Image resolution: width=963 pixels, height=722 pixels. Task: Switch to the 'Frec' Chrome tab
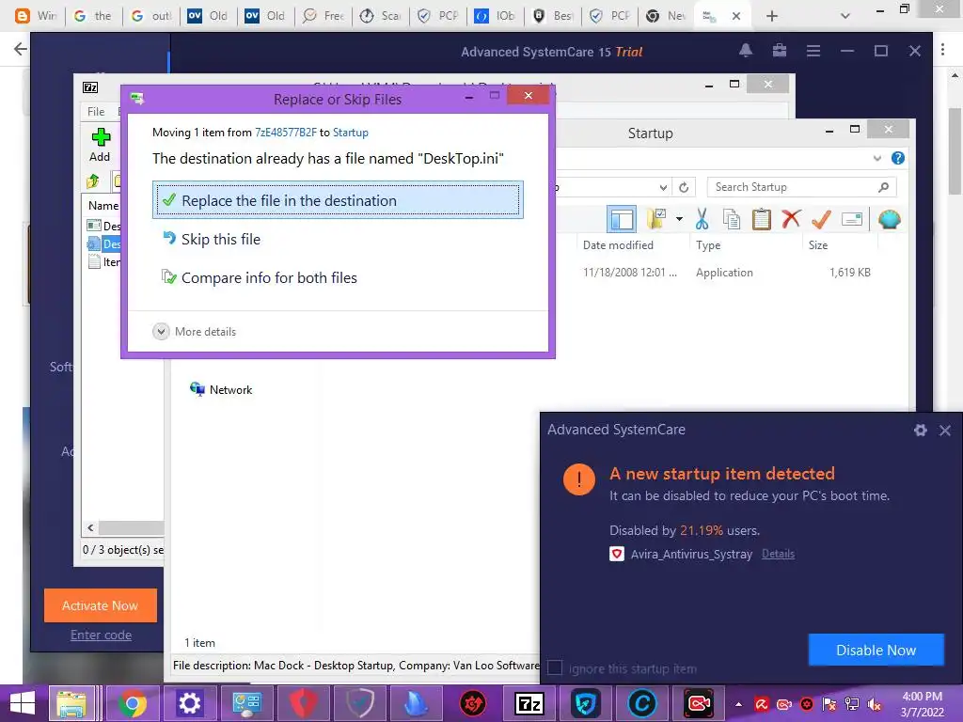(324, 16)
